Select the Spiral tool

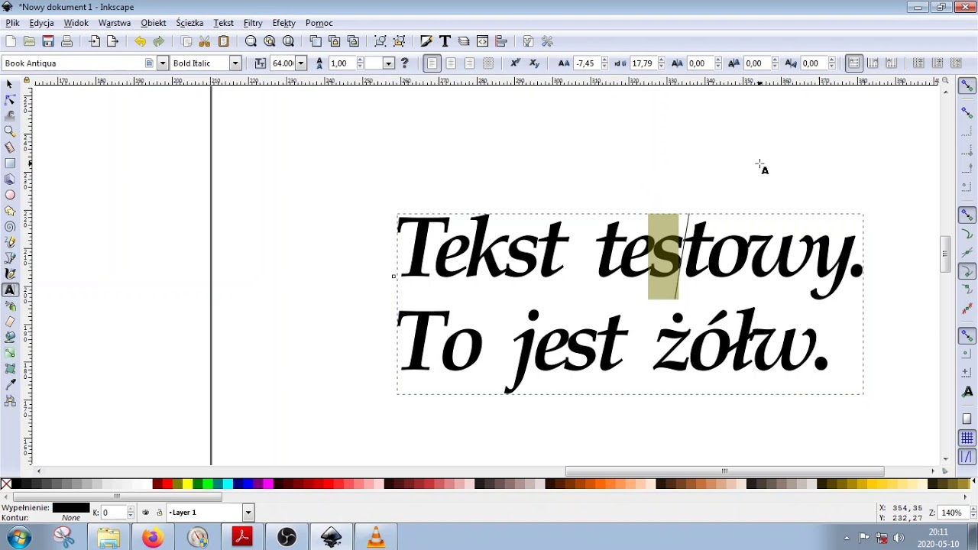click(10, 226)
